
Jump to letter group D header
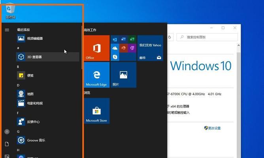click(x=18, y=85)
